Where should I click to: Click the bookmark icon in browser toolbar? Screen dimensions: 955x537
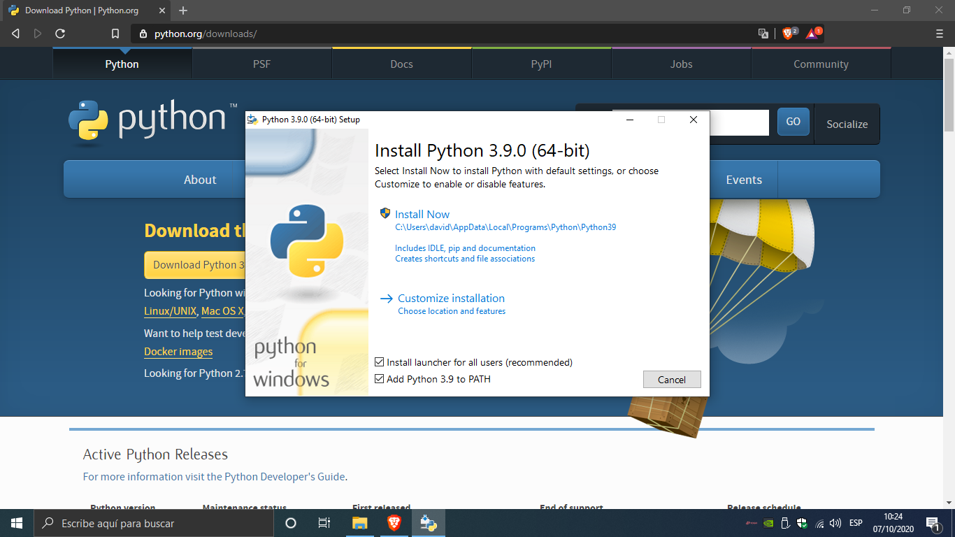[115, 34]
